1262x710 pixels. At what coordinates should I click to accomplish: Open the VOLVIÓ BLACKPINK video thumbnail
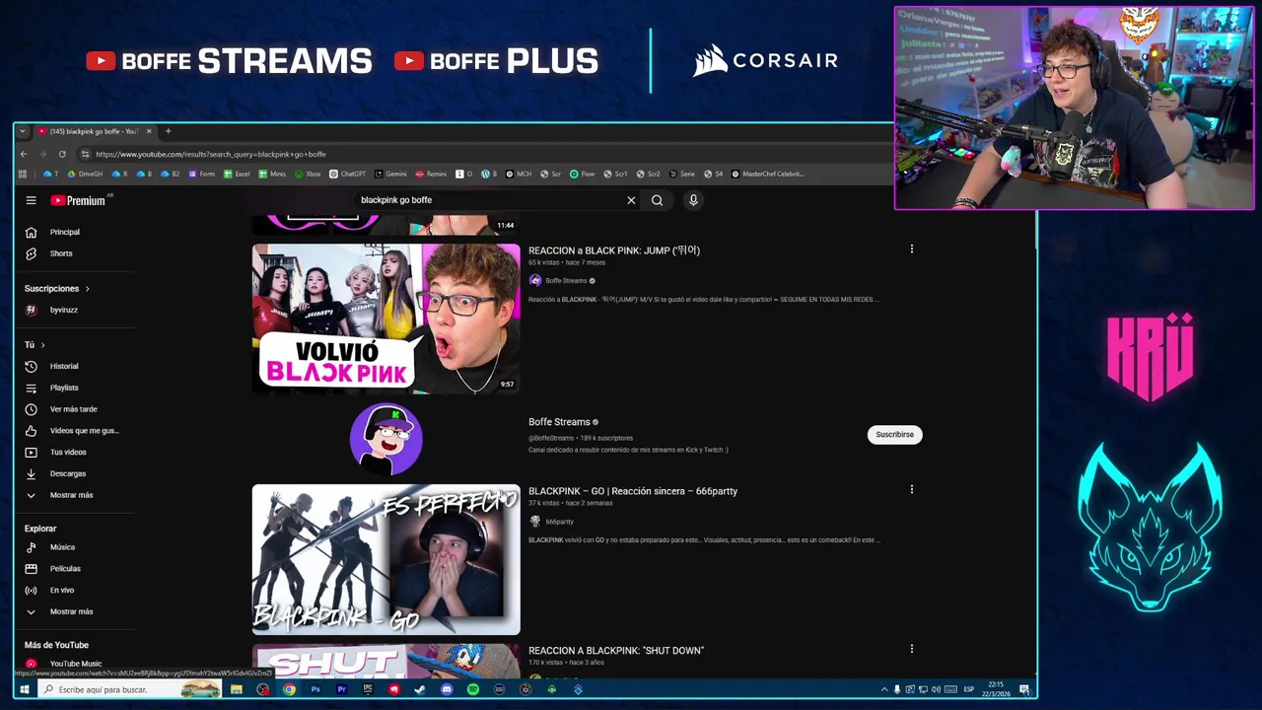(386, 319)
